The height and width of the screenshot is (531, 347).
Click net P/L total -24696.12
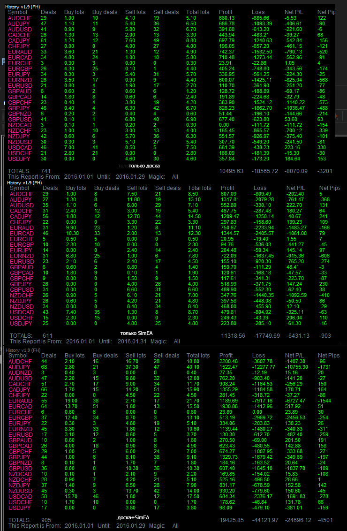(298, 520)
